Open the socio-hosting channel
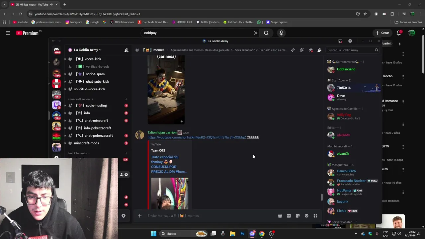 [x=96, y=106]
